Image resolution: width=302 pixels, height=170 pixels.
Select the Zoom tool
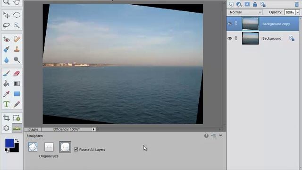(6, 2)
